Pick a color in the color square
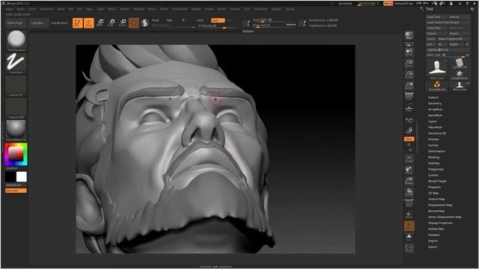479x269 pixels. coord(16,154)
